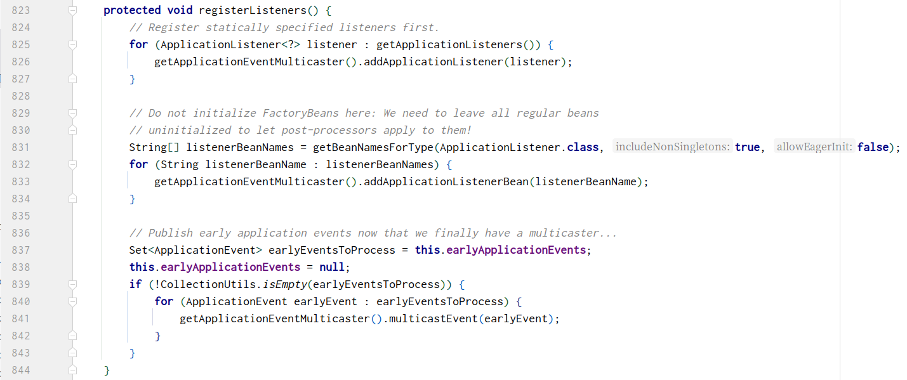Click the registerListeners method name

click(x=249, y=11)
